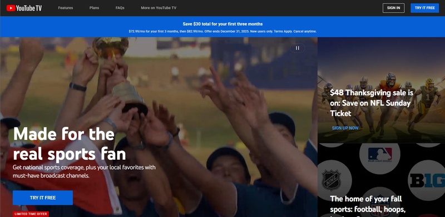Image resolution: width=445 pixels, height=217 pixels.
Task: Click TRY IT FREE below the sports fan headline
Action: pyautogui.click(x=43, y=198)
